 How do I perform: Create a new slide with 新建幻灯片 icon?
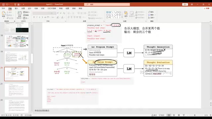click(x=20, y=13)
